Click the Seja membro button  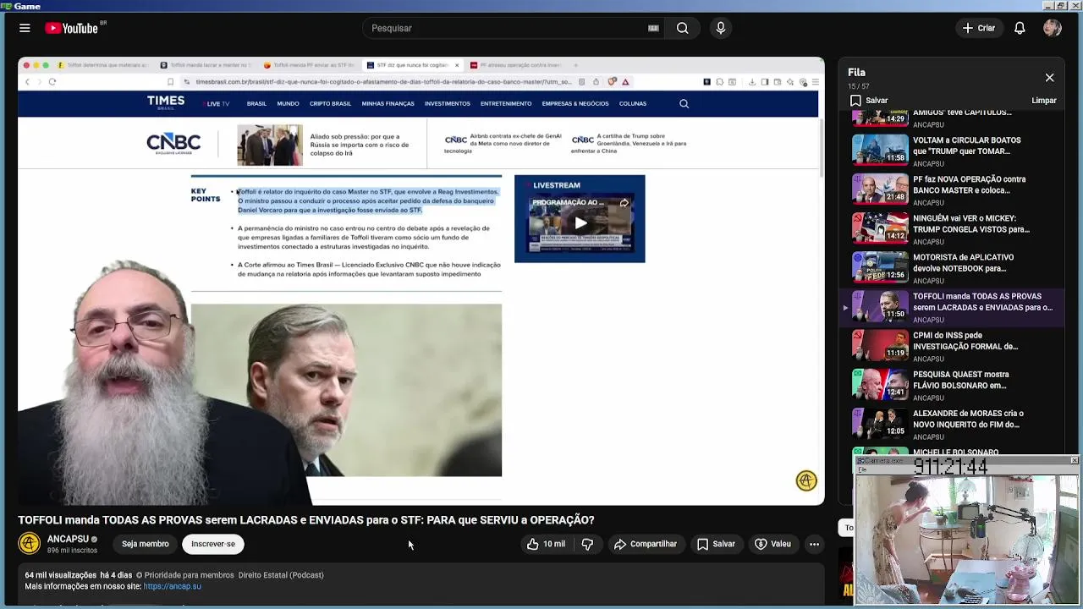pyautogui.click(x=145, y=544)
